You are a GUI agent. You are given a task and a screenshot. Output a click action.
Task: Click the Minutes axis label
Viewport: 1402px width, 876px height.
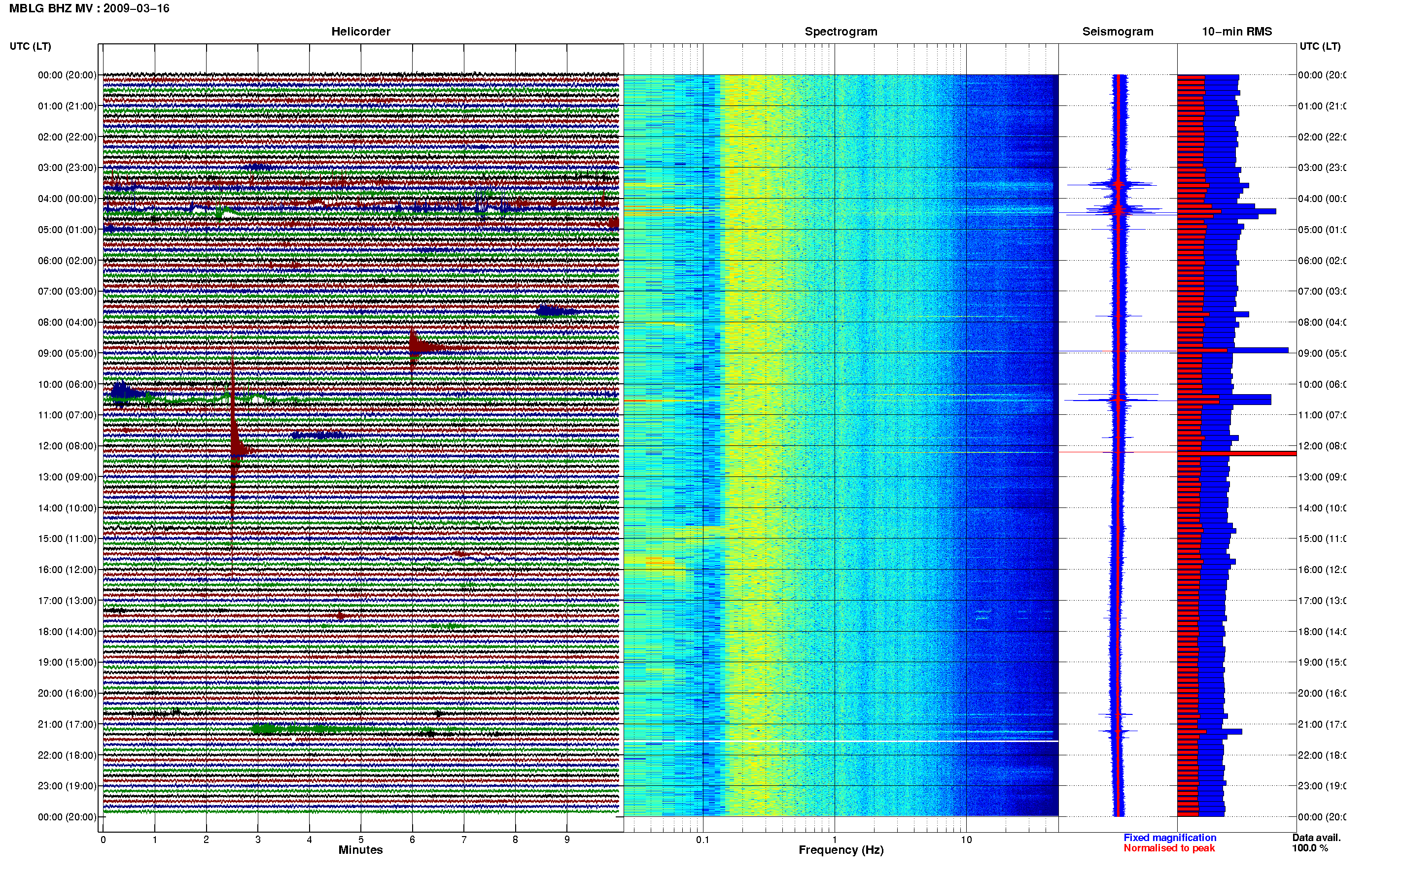pyautogui.click(x=360, y=850)
